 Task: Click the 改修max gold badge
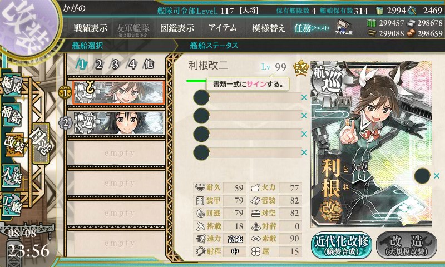[x=301, y=68]
